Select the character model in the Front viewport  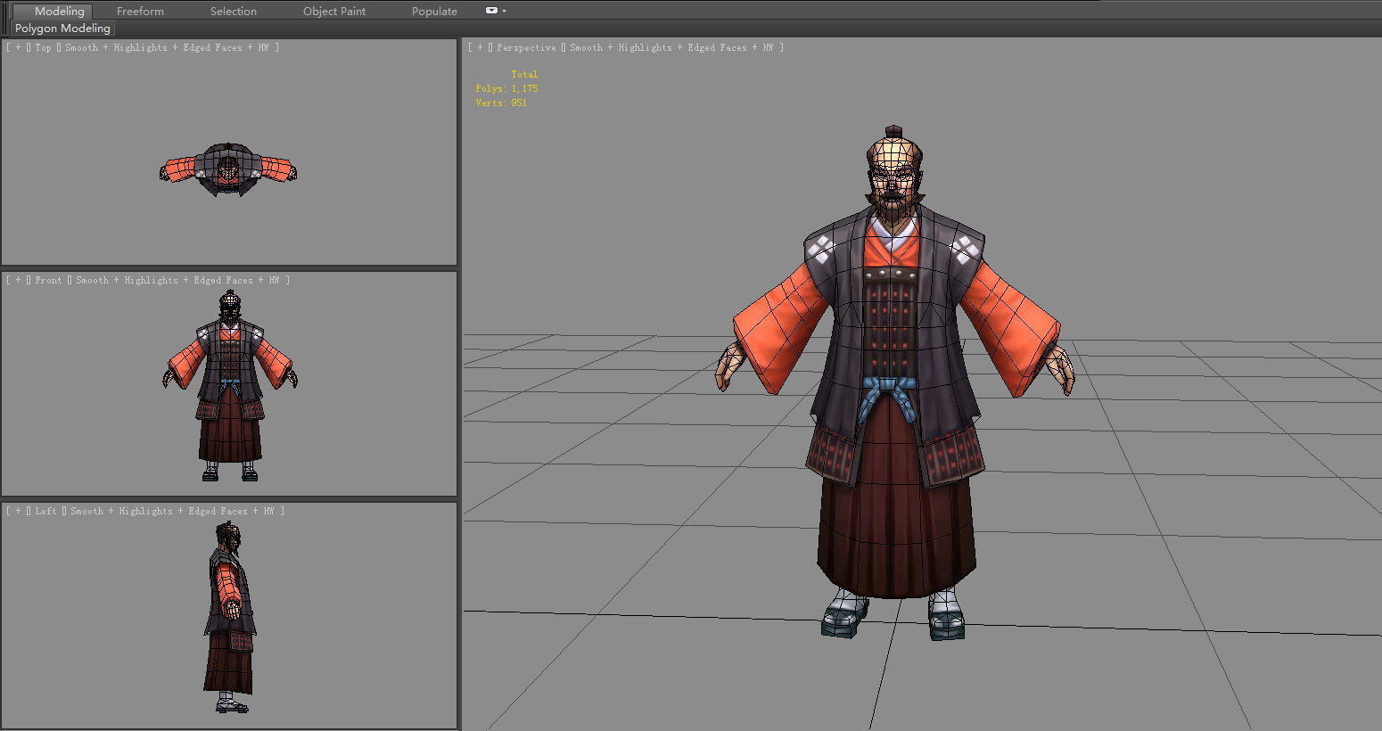(x=230, y=386)
